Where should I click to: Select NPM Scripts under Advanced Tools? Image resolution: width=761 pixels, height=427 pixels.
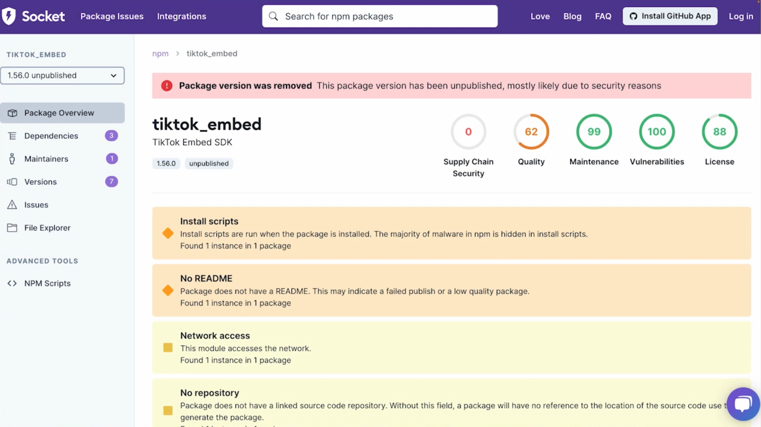click(62, 283)
